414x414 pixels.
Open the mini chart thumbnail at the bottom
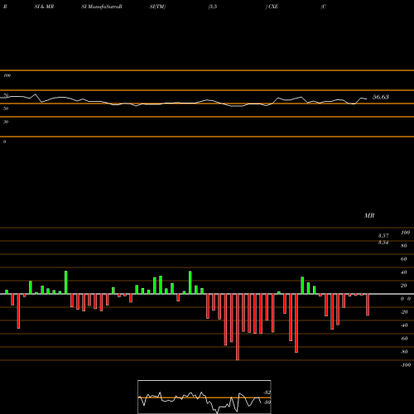point(205,397)
